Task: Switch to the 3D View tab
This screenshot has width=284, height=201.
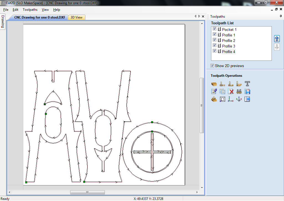Action: click(77, 17)
